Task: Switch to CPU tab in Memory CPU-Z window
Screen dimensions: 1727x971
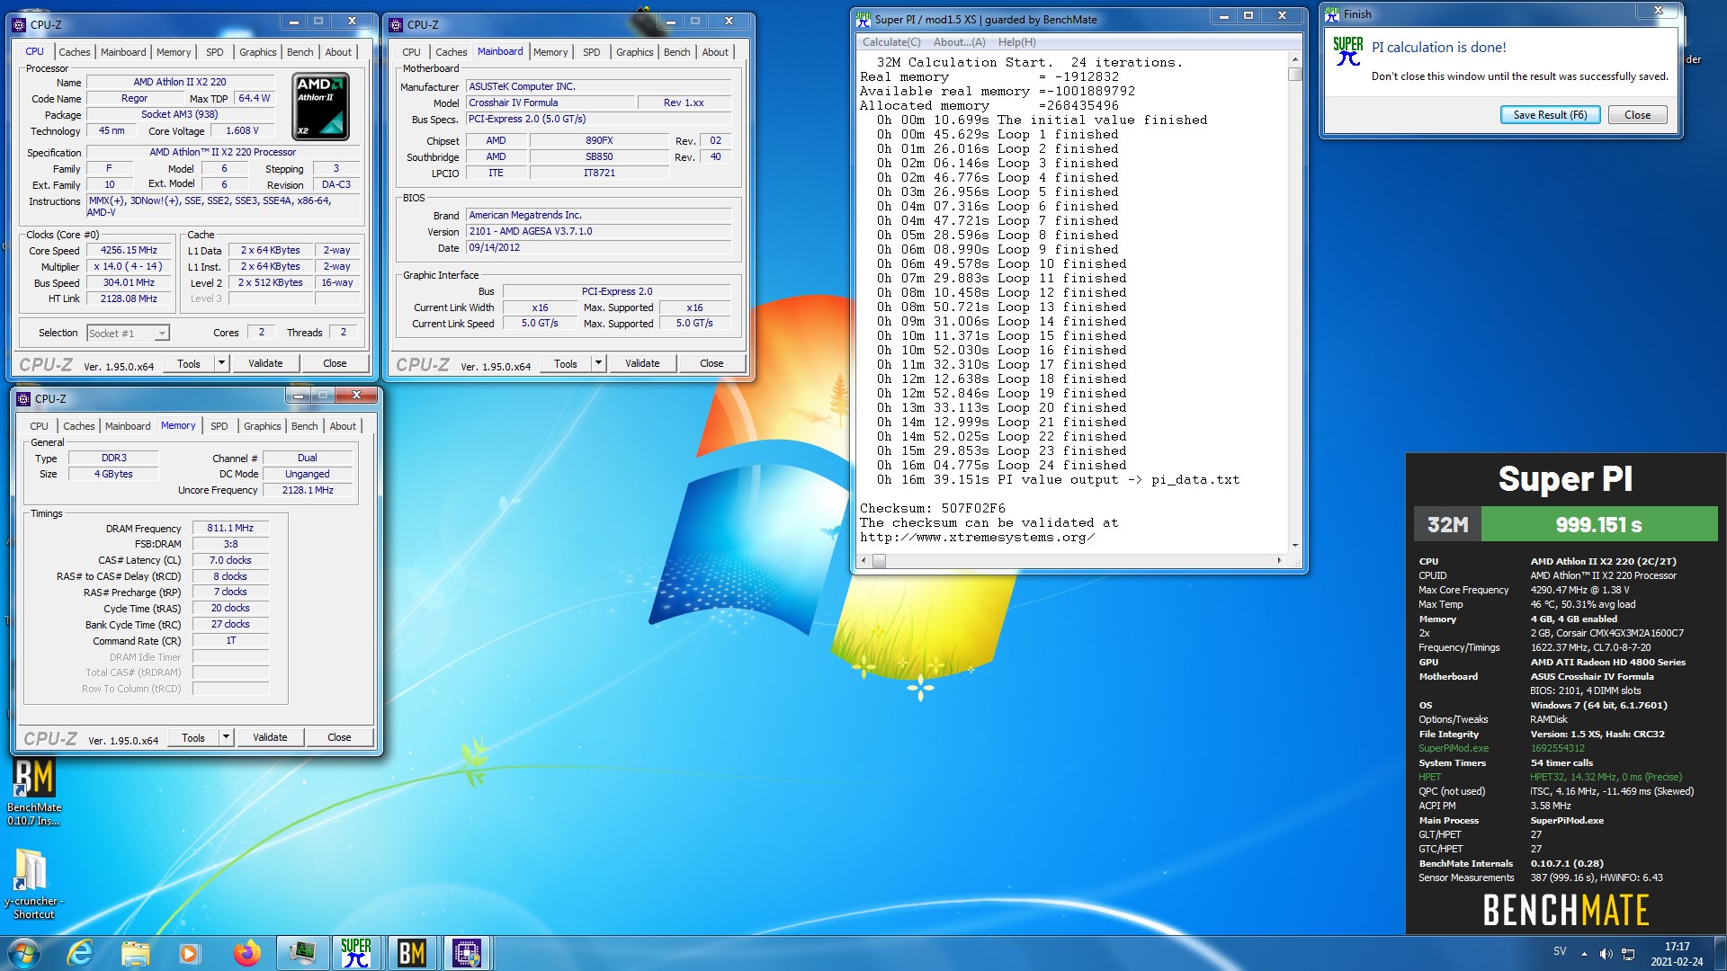Action: (x=39, y=426)
